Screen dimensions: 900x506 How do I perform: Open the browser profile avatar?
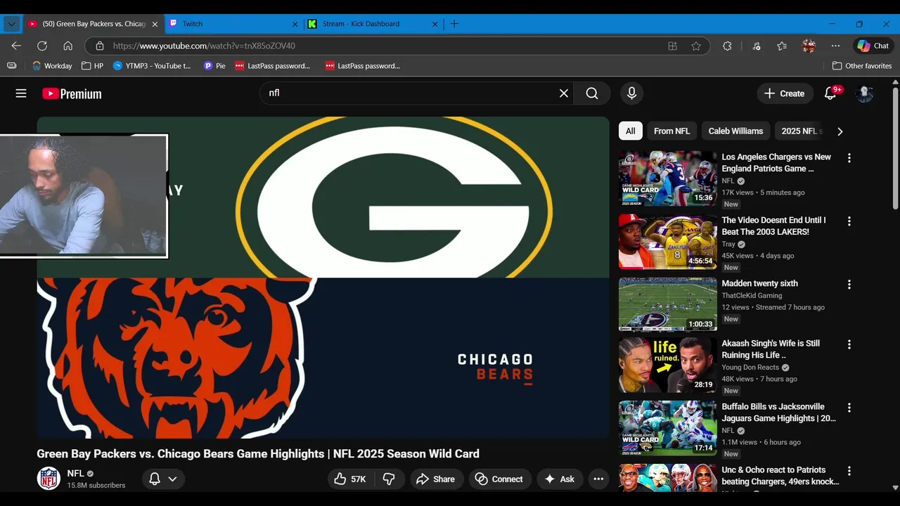point(809,46)
